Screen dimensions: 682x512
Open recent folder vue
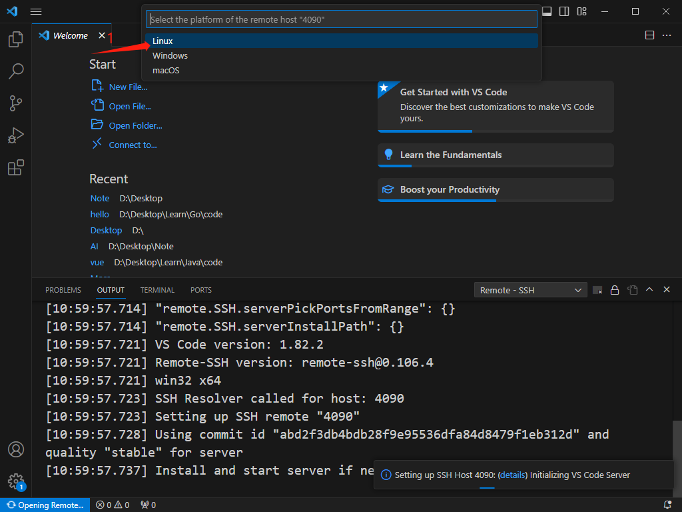point(97,263)
